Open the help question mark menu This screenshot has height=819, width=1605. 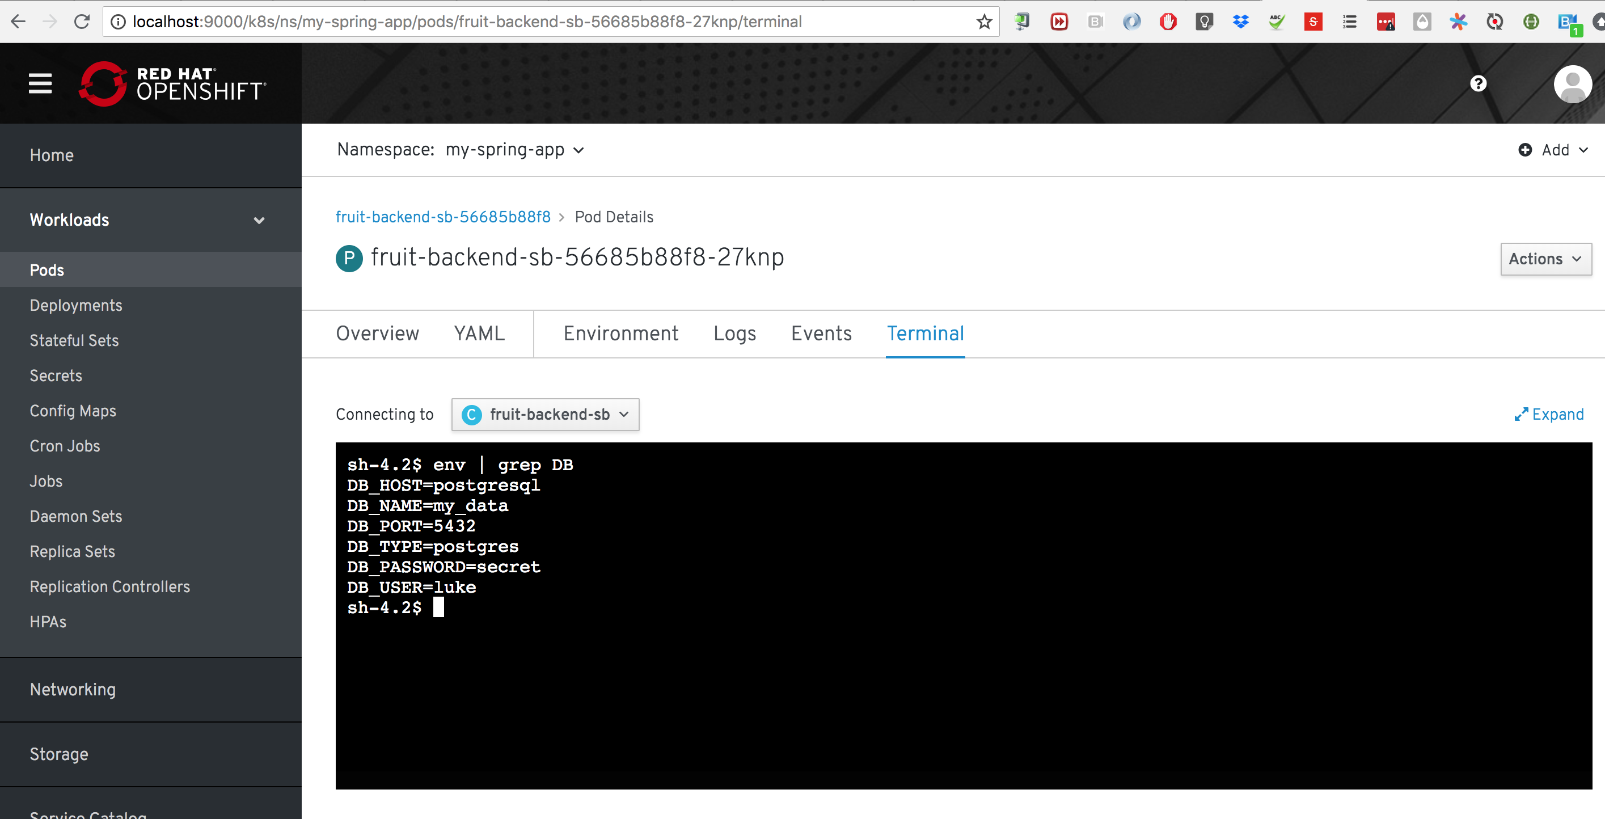click(1478, 83)
